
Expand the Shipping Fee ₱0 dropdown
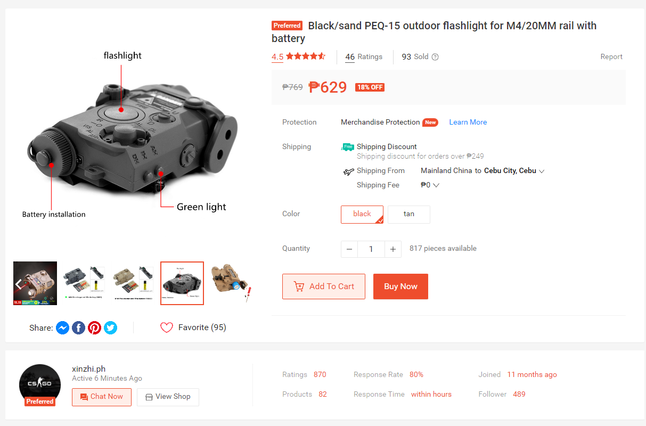(436, 185)
